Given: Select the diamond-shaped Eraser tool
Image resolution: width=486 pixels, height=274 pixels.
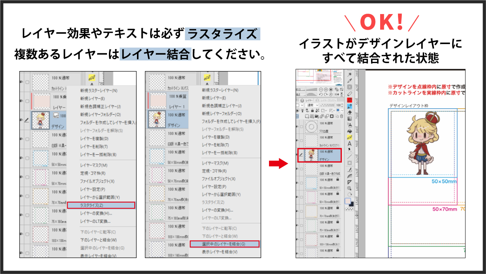Looking at the screenshot, I should tap(349, 112).
